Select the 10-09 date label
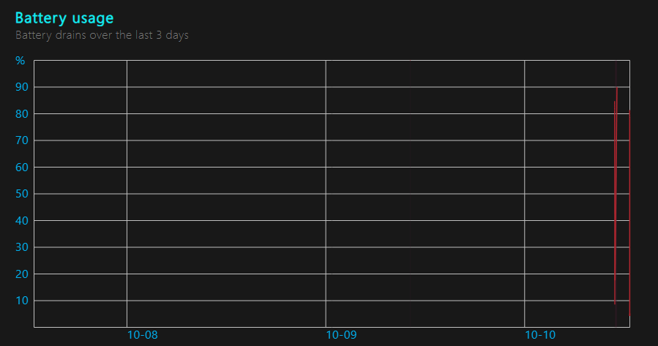 tap(341, 335)
